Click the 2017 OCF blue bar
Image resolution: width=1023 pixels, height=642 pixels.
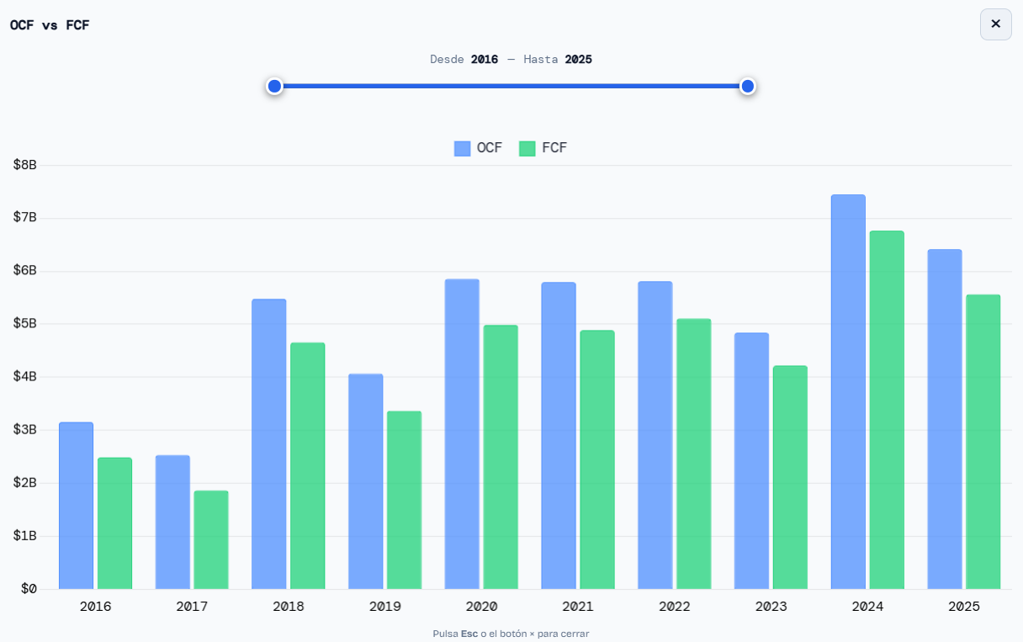click(172, 522)
